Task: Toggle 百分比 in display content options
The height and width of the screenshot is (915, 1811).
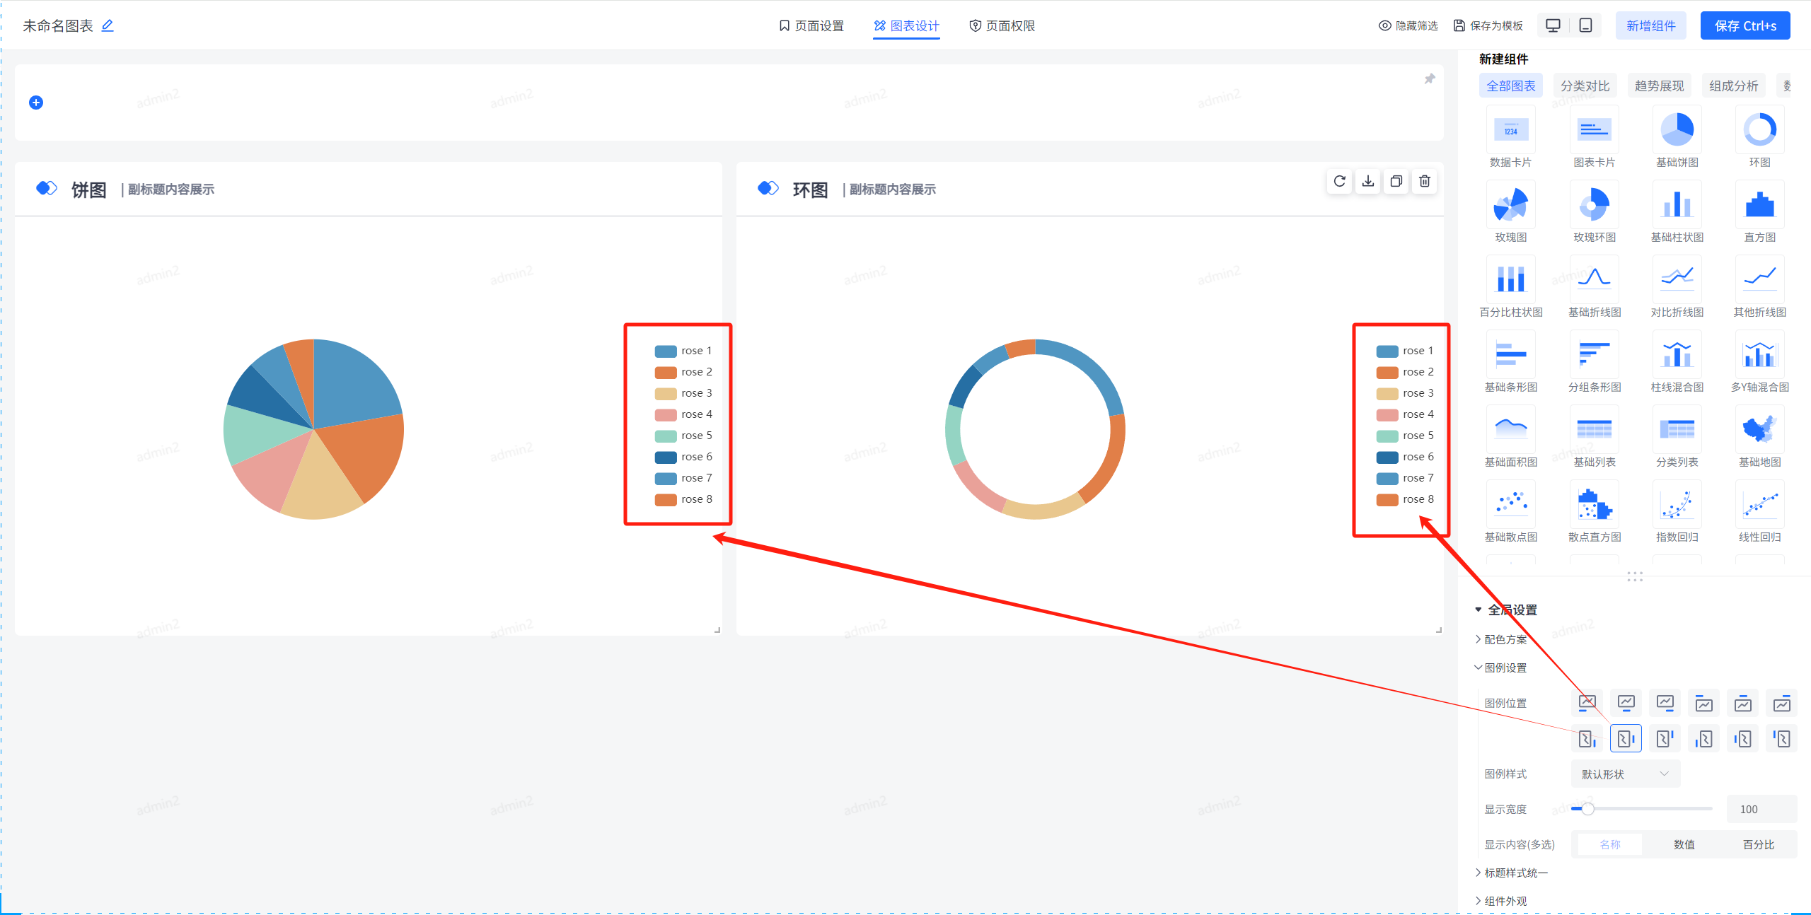Action: [x=1758, y=844]
